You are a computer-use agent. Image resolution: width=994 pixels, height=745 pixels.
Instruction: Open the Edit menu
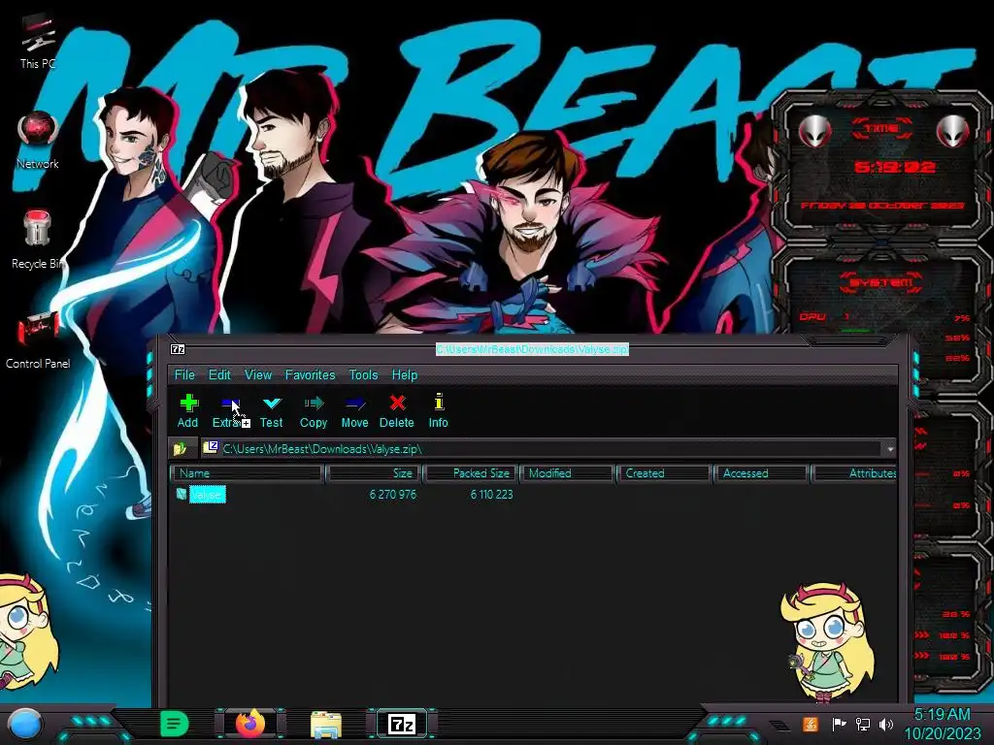pos(219,374)
